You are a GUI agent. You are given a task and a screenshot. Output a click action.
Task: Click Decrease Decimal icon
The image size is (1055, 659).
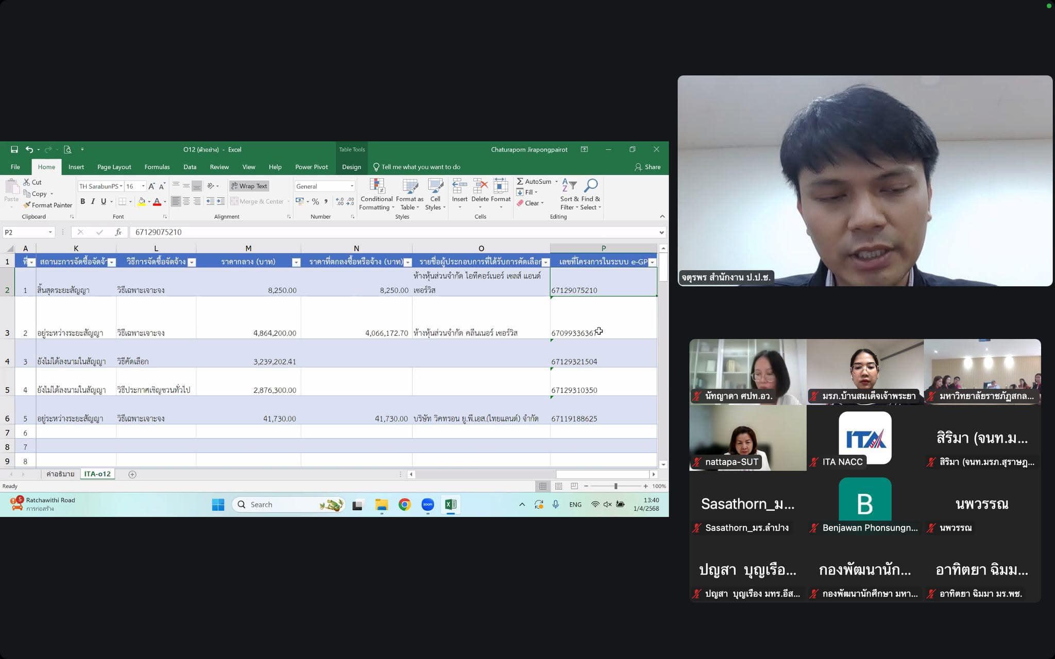[x=350, y=201]
